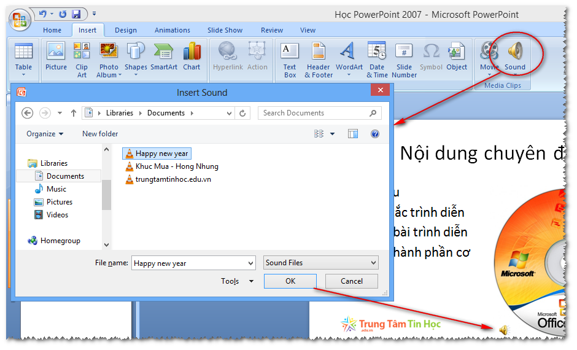Screen dimensions: 577x350
Task: Switch to the Home ribbon tab
Action: point(52,30)
